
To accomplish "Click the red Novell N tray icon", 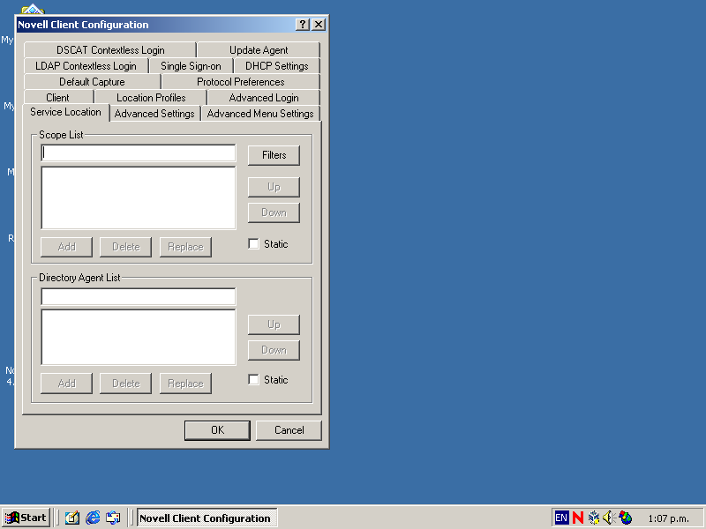I will click(x=578, y=518).
